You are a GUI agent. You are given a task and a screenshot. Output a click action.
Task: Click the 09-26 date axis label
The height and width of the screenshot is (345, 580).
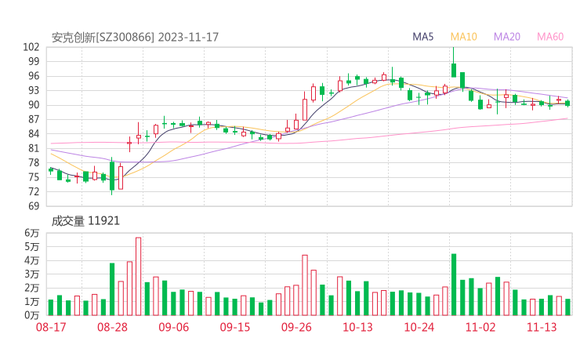click(x=296, y=327)
